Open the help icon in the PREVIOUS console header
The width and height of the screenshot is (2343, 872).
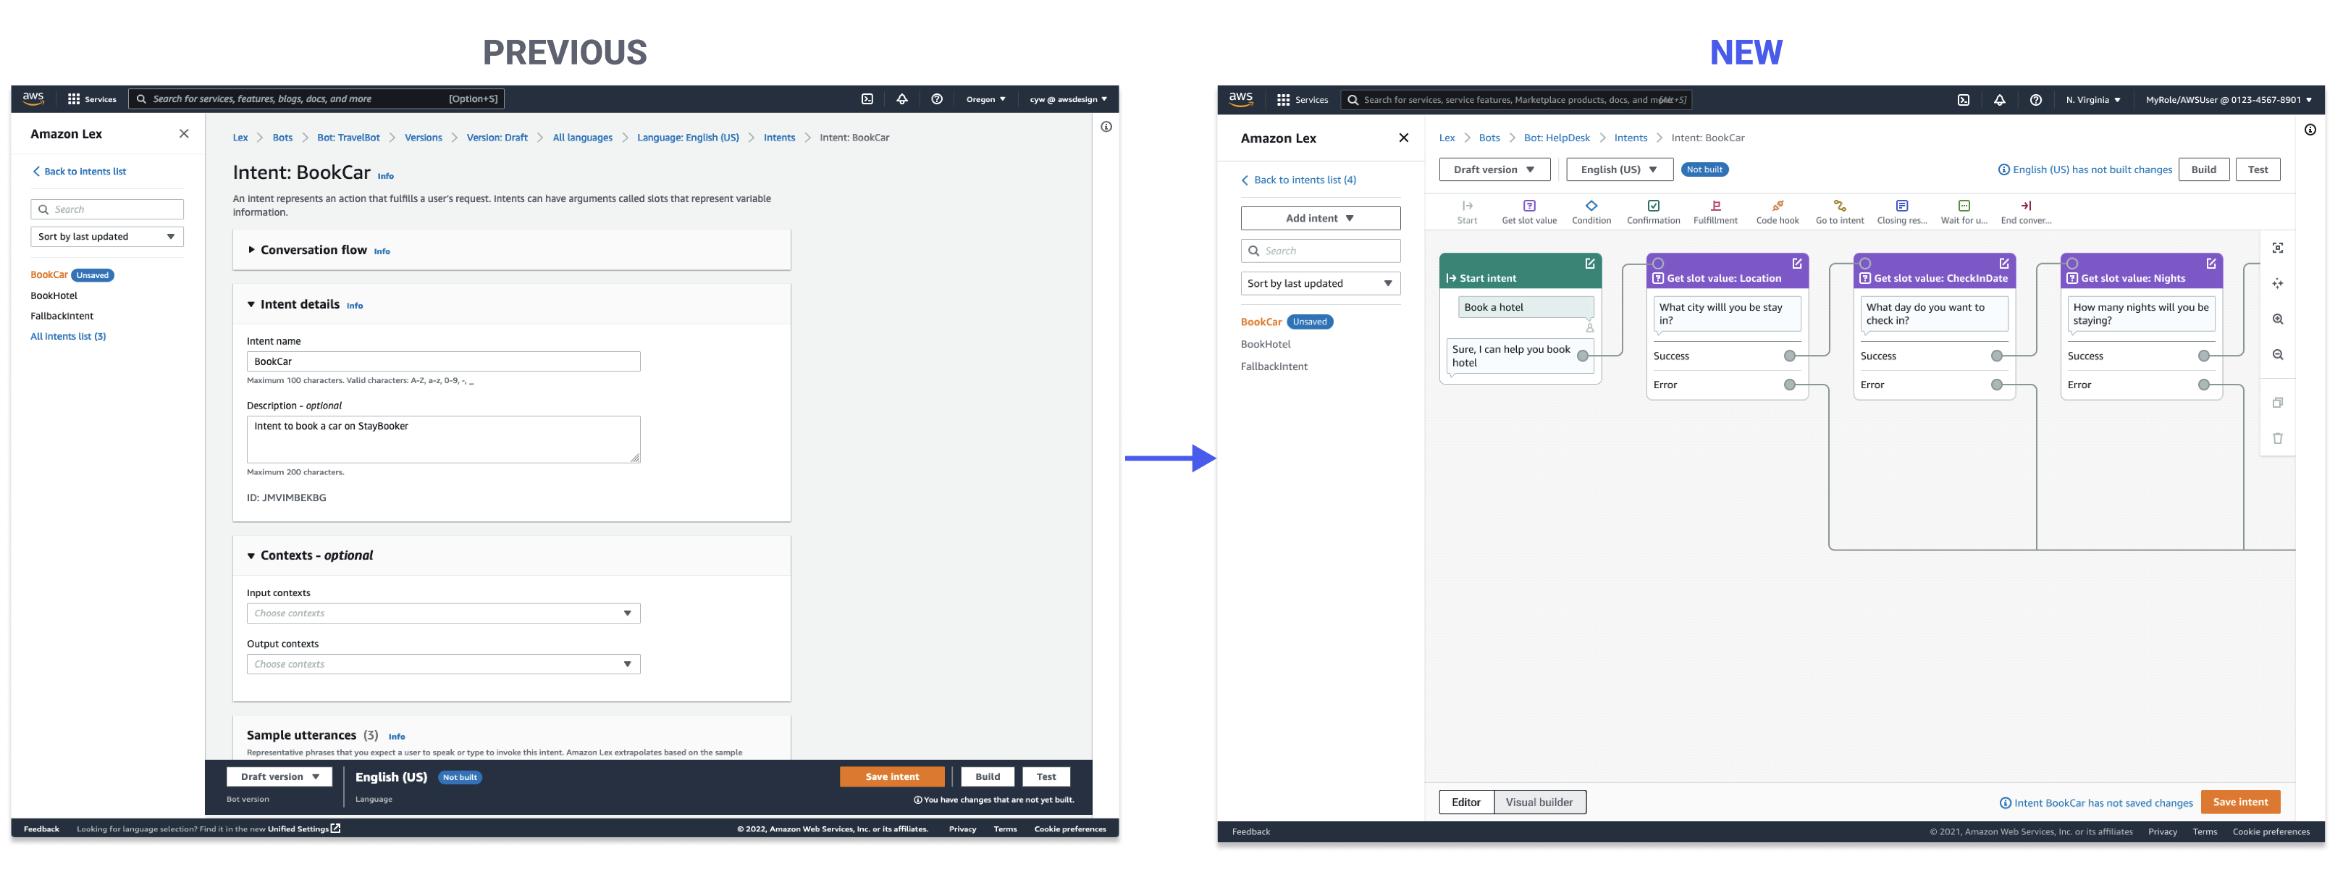tap(937, 99)
